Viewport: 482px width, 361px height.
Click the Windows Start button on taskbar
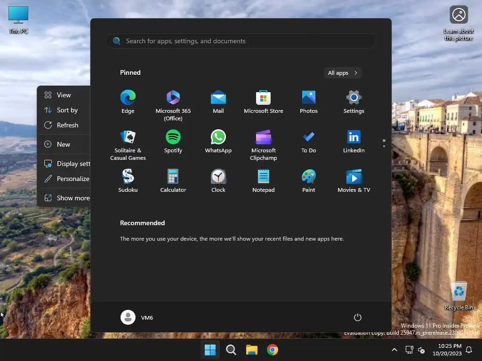pos(210,350)
